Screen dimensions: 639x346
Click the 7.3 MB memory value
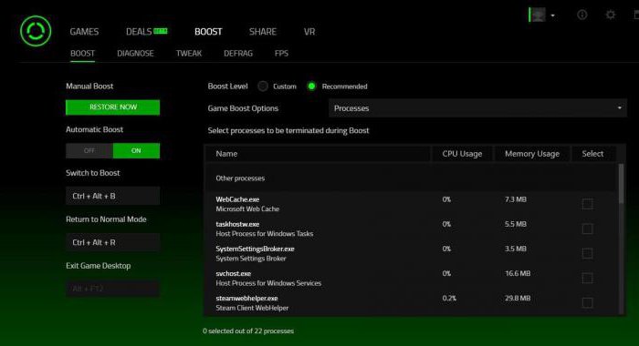pos(516,199)
